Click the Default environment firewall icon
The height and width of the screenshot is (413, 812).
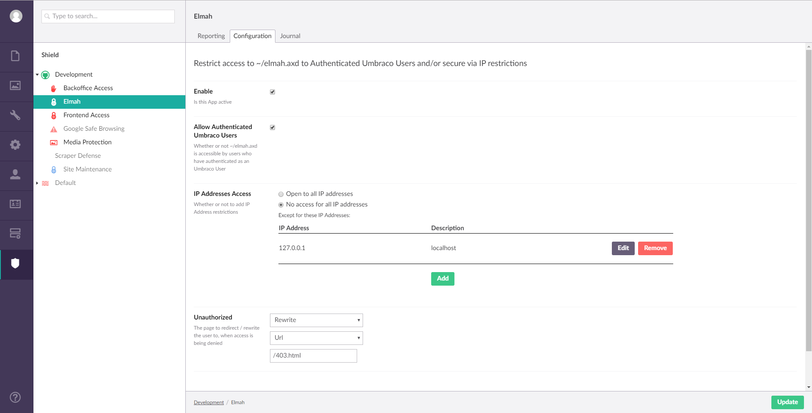click(45, 183)
